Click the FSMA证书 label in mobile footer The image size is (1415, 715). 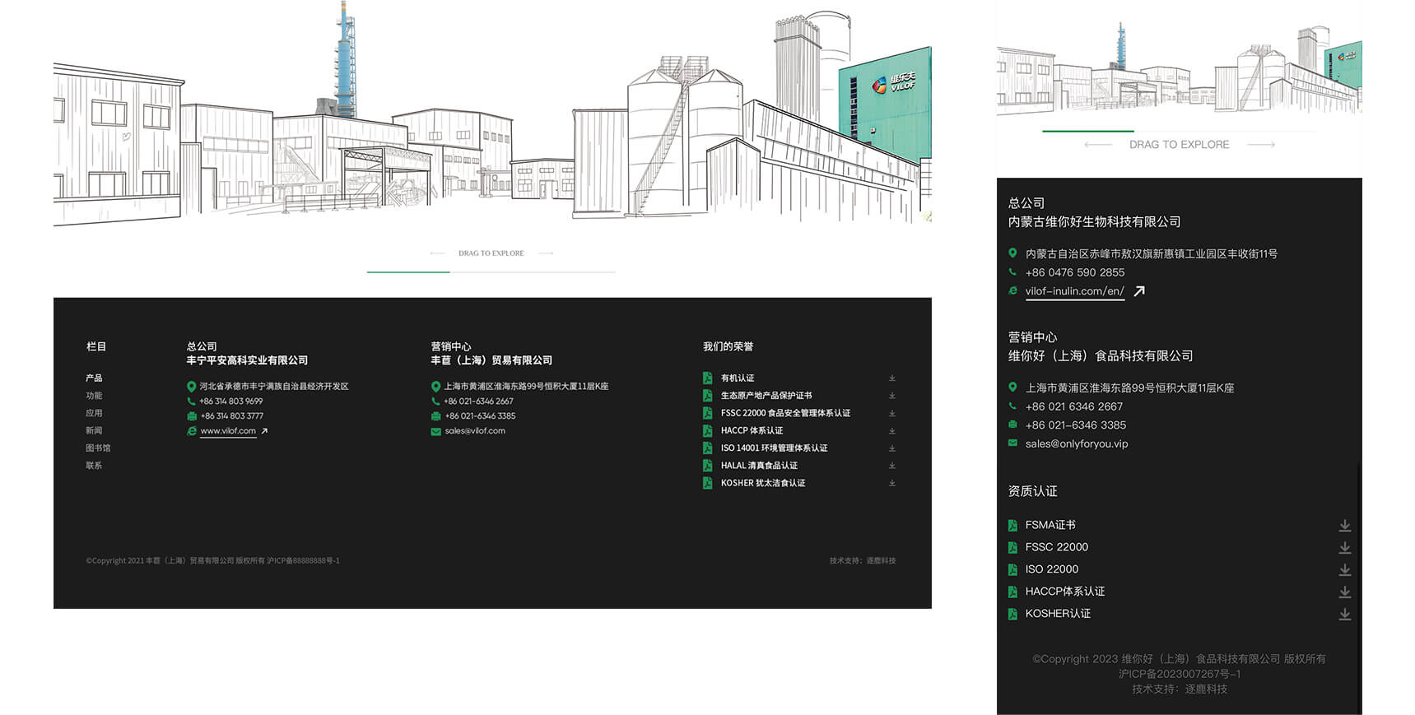(x=1050, y=525)
